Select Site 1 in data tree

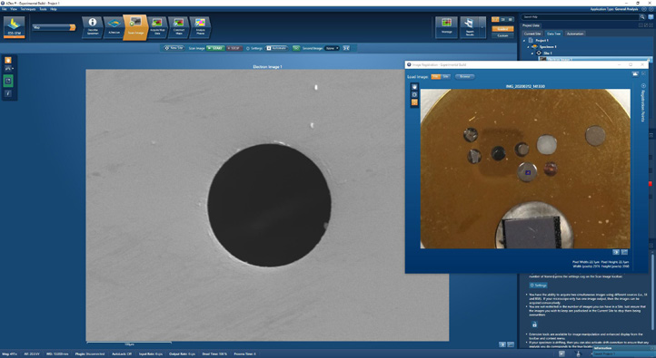[x=548, y=53]
